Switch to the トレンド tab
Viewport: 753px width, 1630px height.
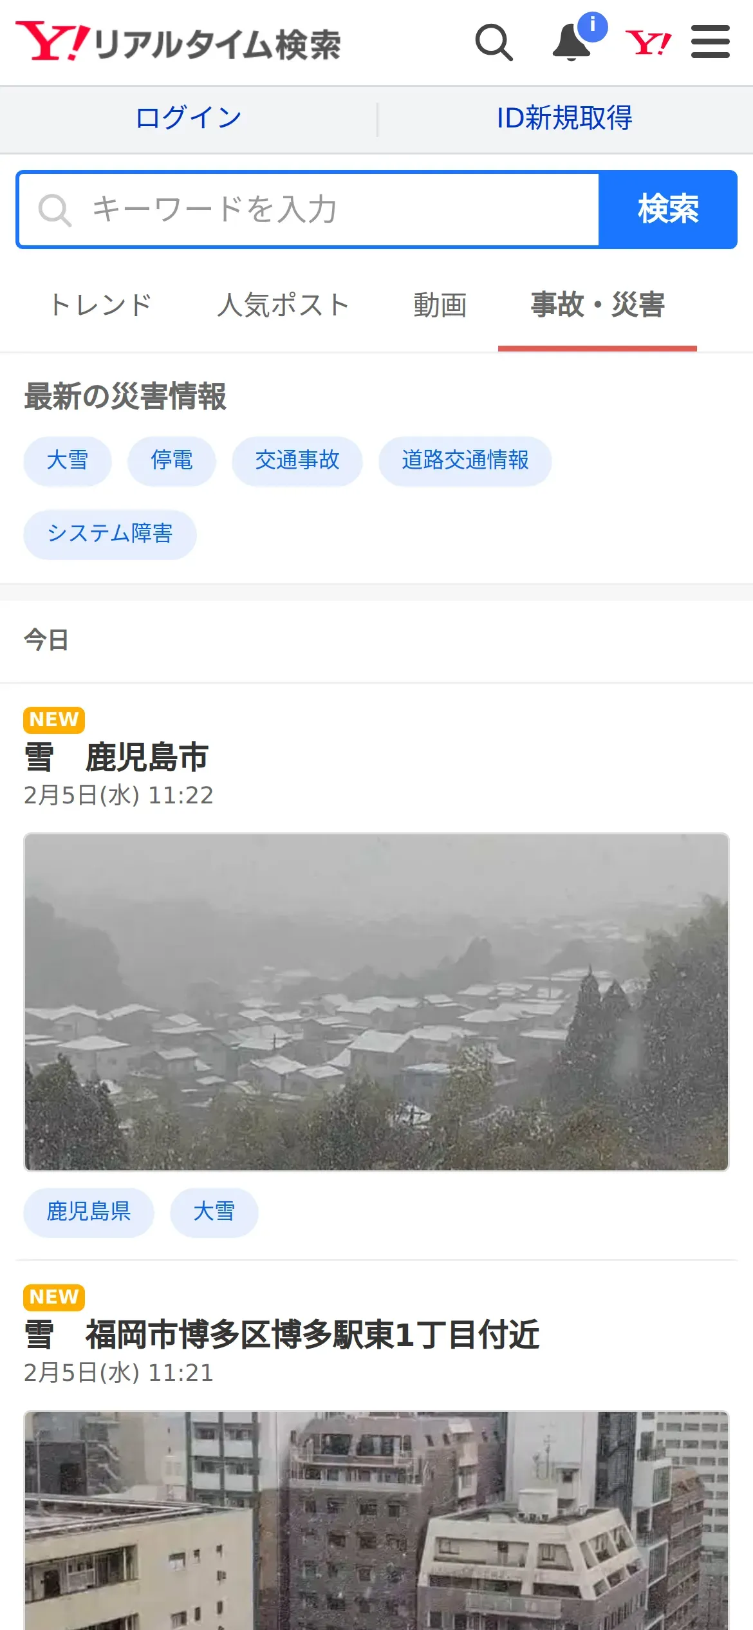point(100,305)
